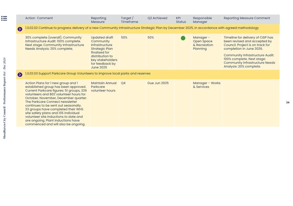Select the Manager - Open Space & Recreation Planning cell

click(x=203, y=43)
